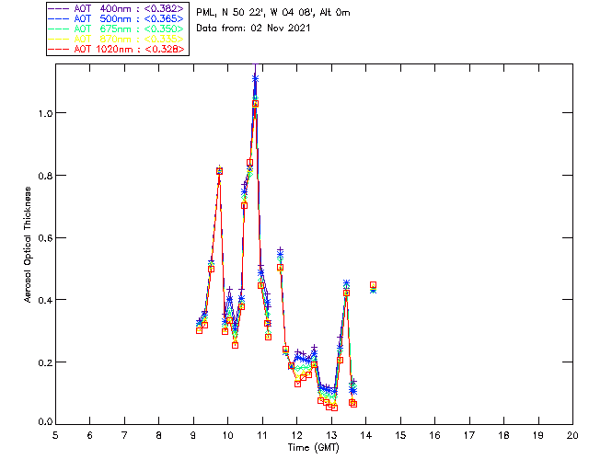
Task: Click the 0.2 tick label on y-axis
Action: [x=42, y=362]
